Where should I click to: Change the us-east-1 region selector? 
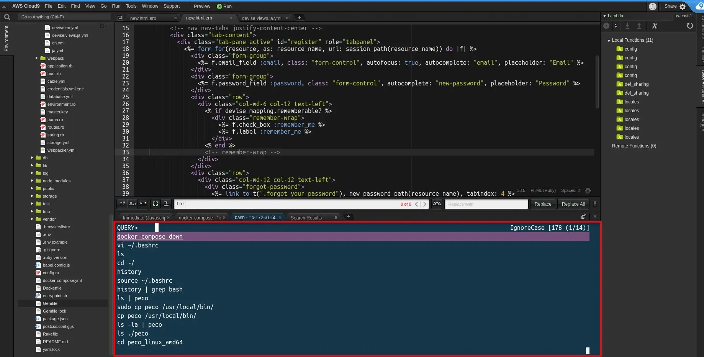[x=683, y=16]
